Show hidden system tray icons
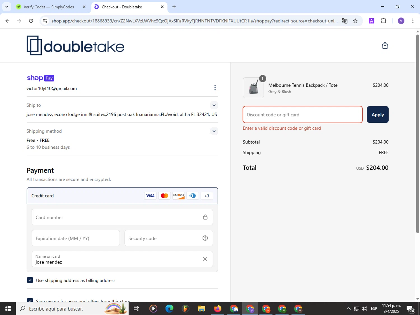 pos(348,309)
